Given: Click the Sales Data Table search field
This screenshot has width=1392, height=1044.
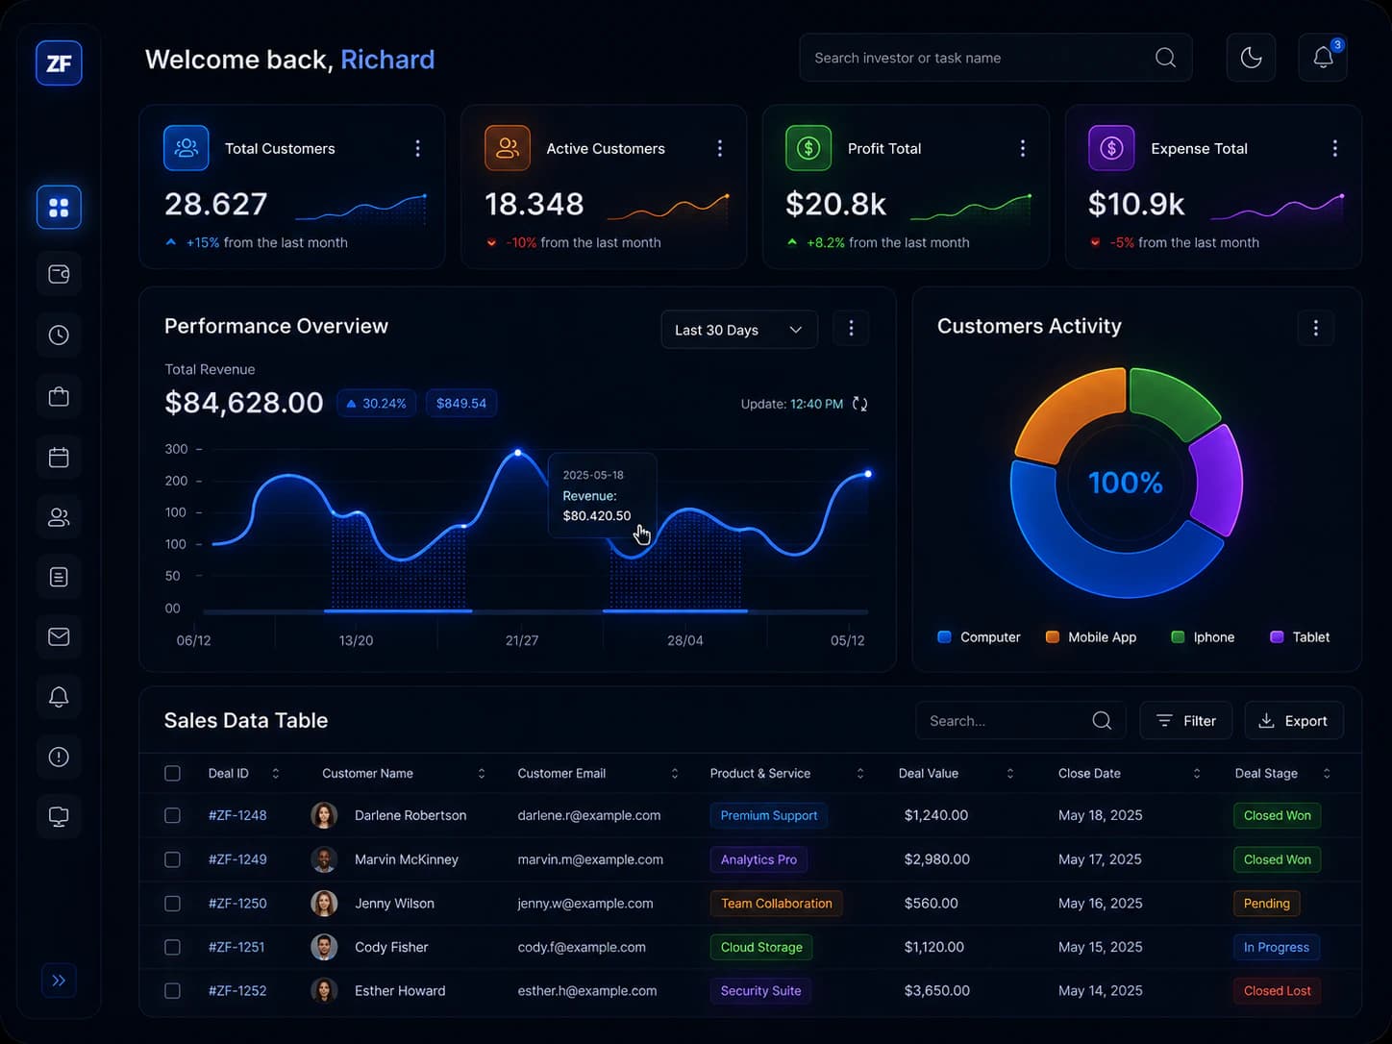Looking at the screenshot, I should pyautogui.click(x=1021, y=721).
